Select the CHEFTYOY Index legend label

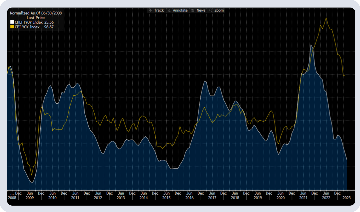pos(29,22)
